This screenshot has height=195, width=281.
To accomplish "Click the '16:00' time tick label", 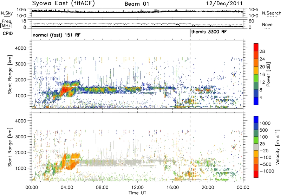I will point(172,188).
